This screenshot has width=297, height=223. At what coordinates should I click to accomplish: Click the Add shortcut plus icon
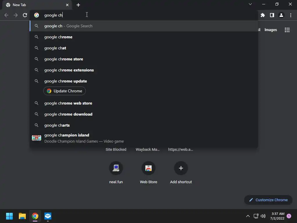[181, 168]
